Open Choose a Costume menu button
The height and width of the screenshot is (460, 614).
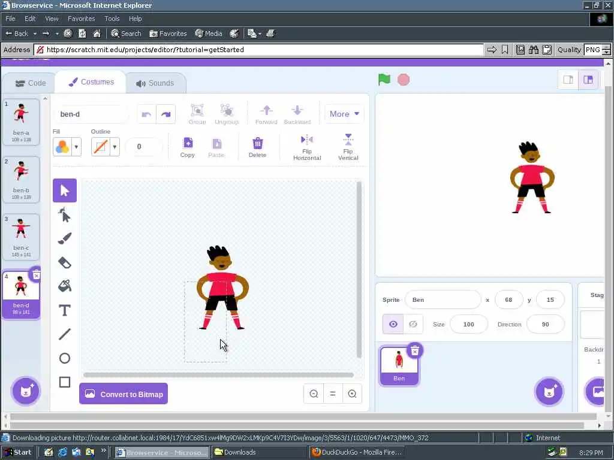tap(26, 391)
